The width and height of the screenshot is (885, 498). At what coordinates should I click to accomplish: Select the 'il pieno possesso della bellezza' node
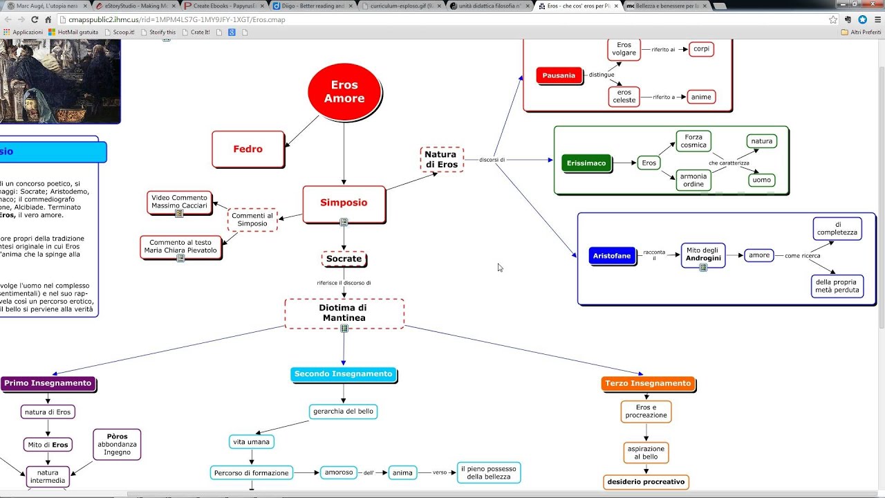[x=489, y=473]
